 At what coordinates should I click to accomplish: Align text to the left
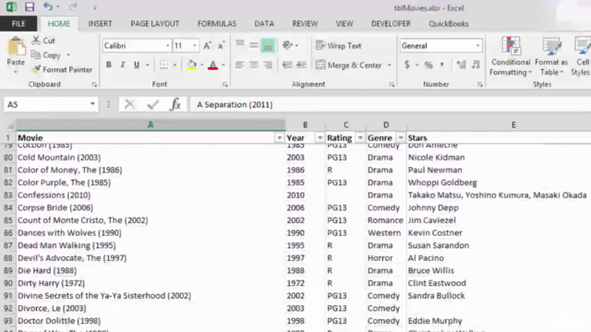(240, 65)
